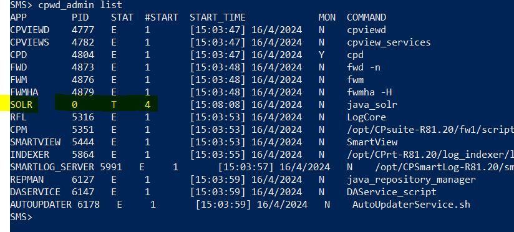The image size is (514, 232).
Task: Select the CPVIEWS app name
Action: click(30, 42)
